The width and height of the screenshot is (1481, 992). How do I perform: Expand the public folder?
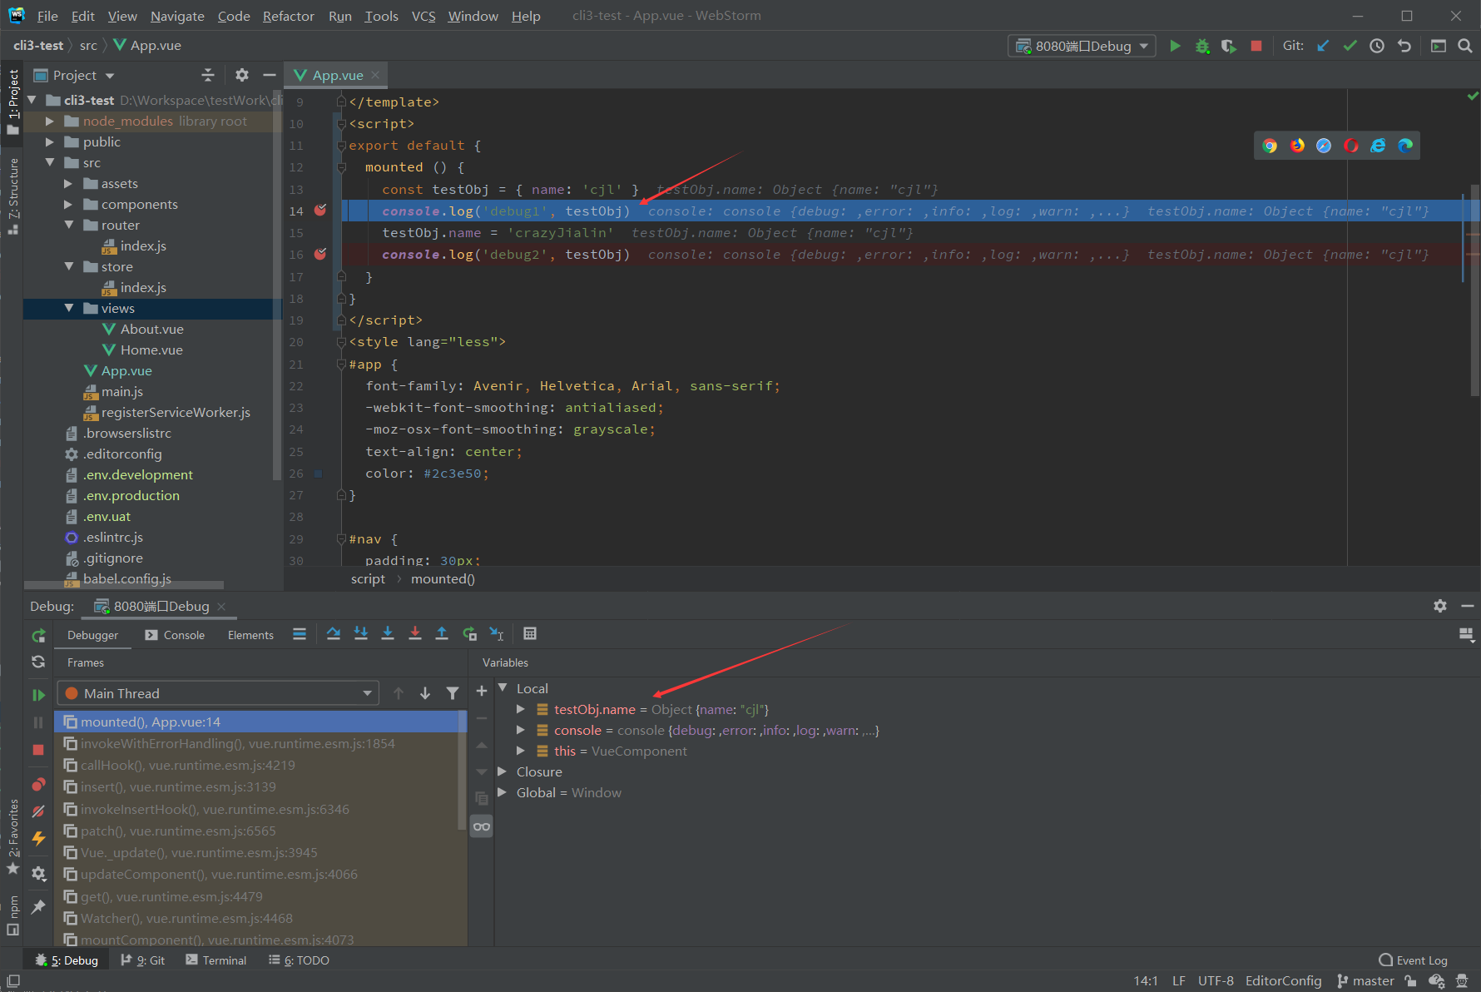click(x=49, y=142)
